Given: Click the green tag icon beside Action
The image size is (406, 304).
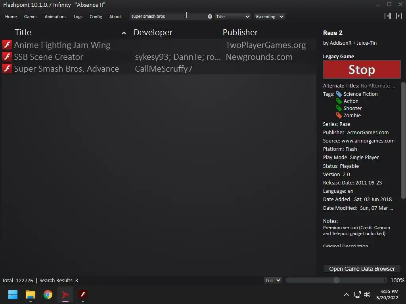Looking at the screenshot, I should point(339,101).
